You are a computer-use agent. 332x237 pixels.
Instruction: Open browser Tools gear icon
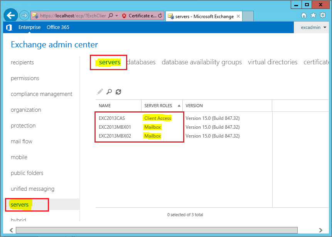click(x=323, y=15)
